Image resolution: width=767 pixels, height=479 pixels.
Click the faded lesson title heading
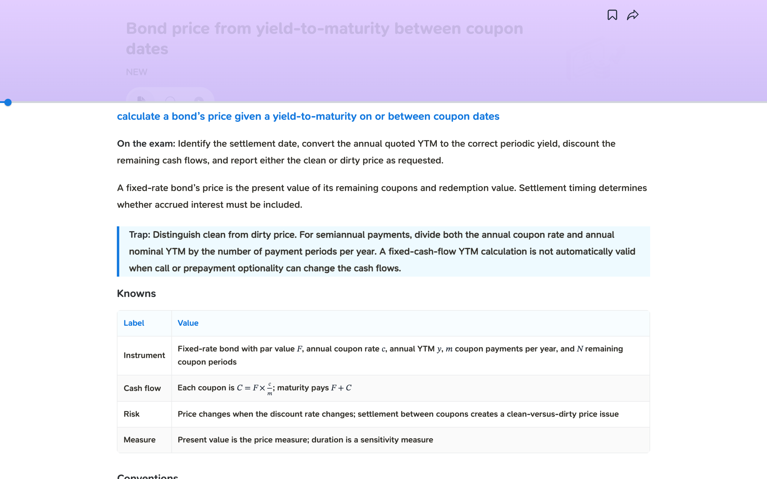[x=324, y=38]
